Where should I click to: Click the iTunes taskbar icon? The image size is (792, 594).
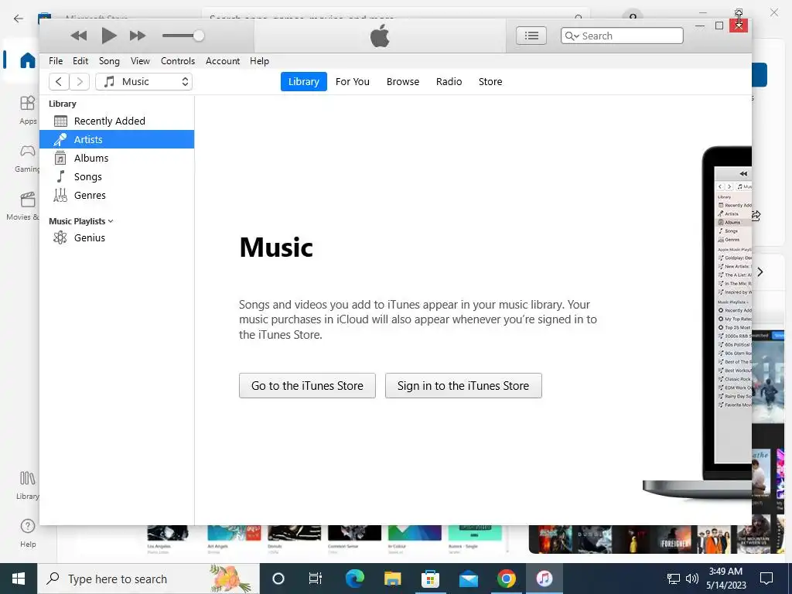click(544, 579)
